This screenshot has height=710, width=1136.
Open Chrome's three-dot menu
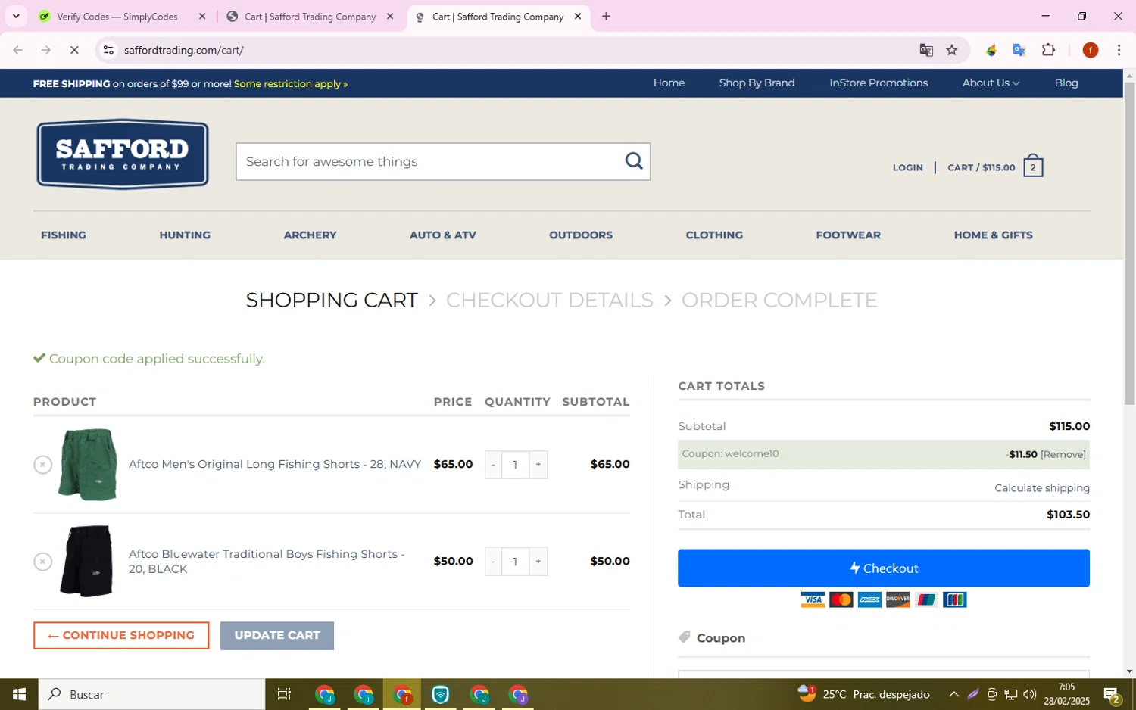tap(1119, 50)
